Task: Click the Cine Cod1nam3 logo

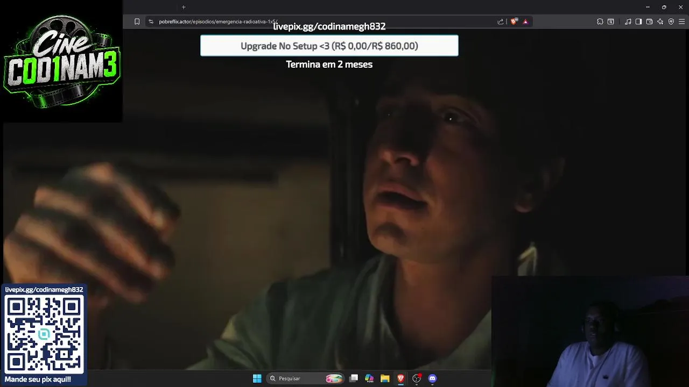Action: [61, 61]
